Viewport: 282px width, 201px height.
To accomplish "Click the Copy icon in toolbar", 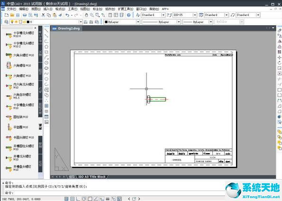I will (x=49, y=15).
